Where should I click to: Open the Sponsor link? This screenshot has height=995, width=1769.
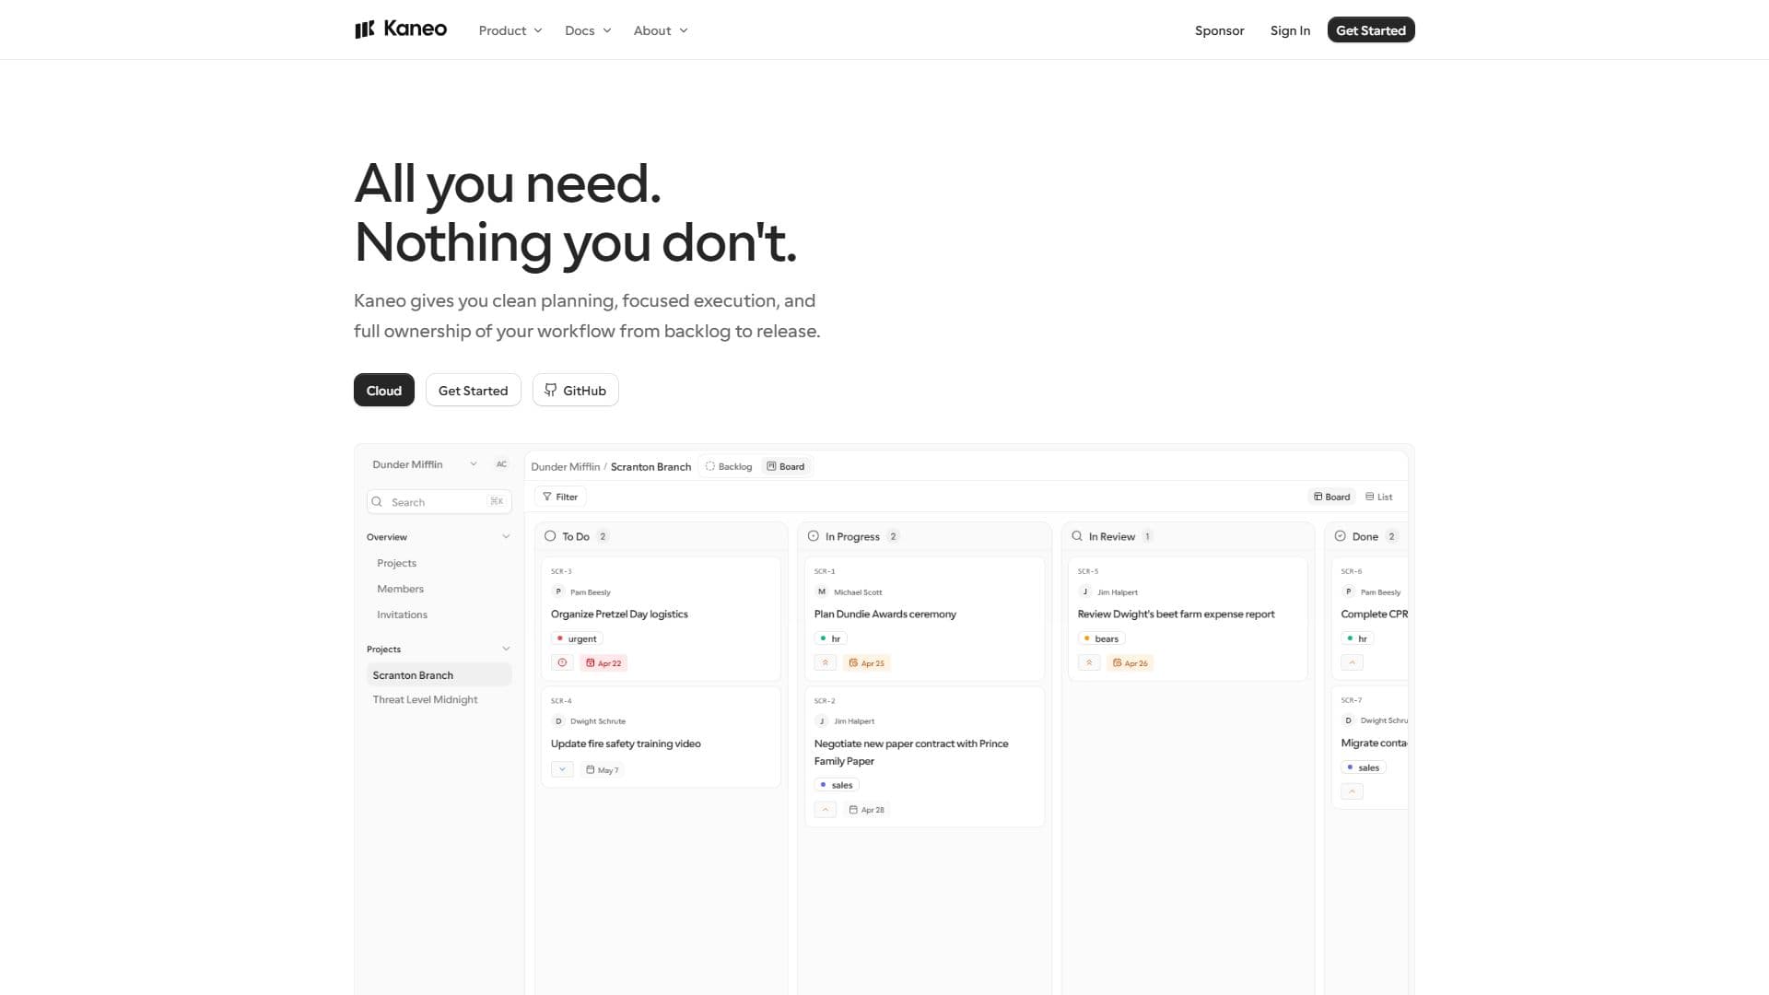1219,30
